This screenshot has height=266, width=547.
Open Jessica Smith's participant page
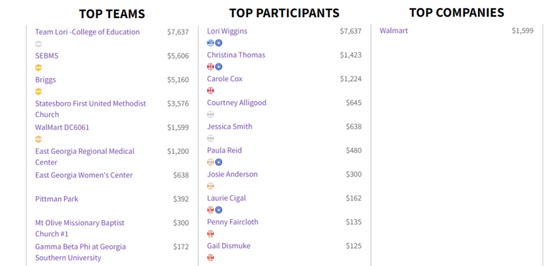[x=229, y=126]
